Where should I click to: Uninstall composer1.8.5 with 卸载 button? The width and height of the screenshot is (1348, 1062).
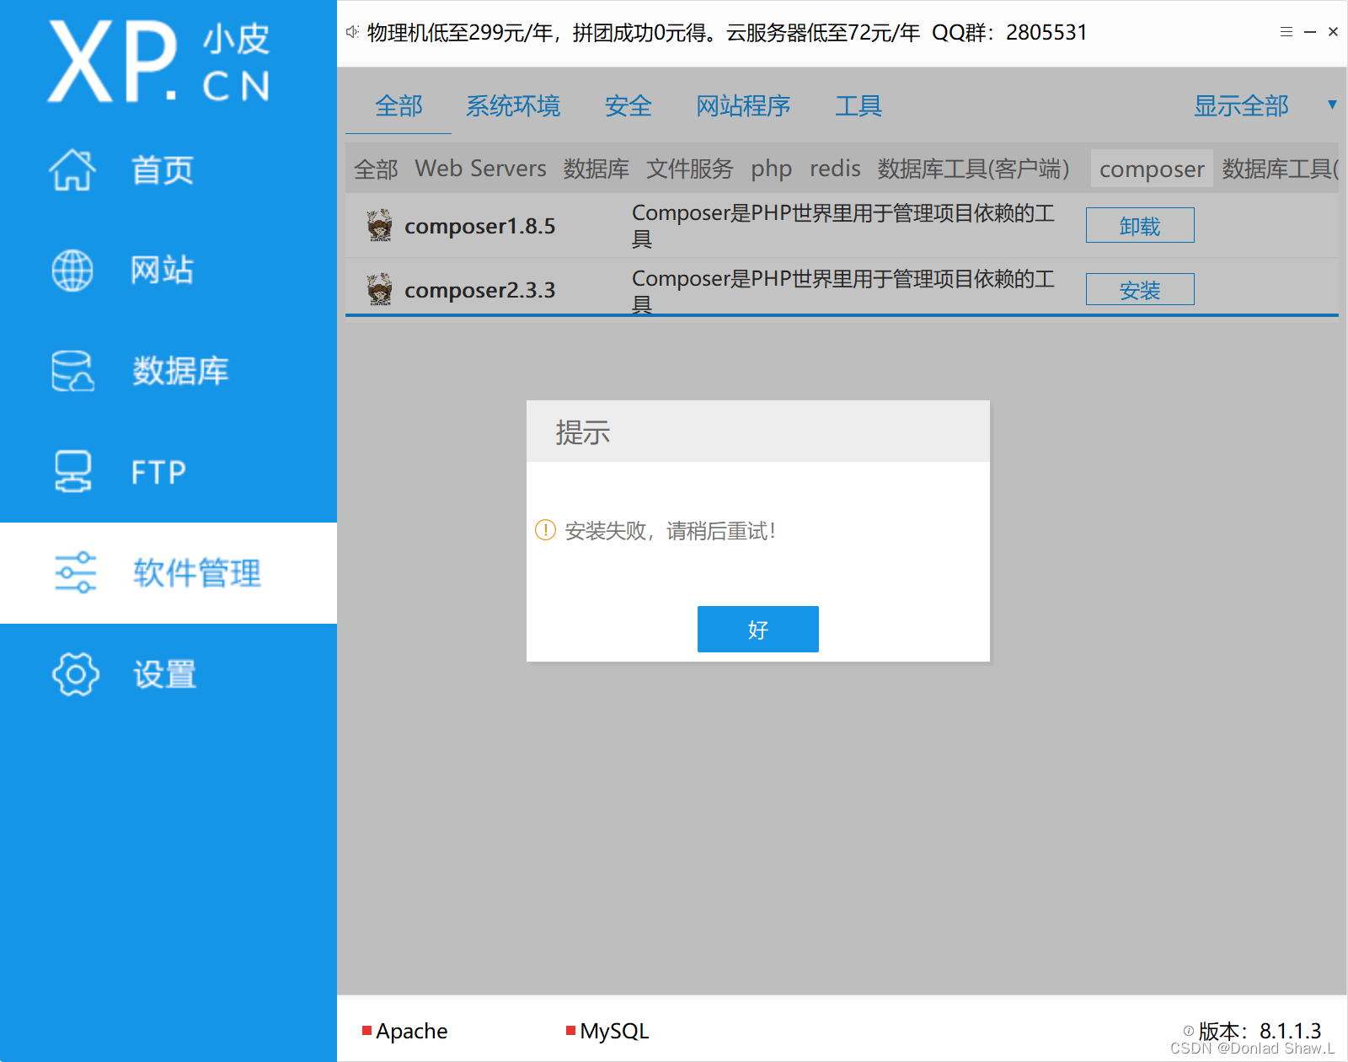click(1140, 225)
